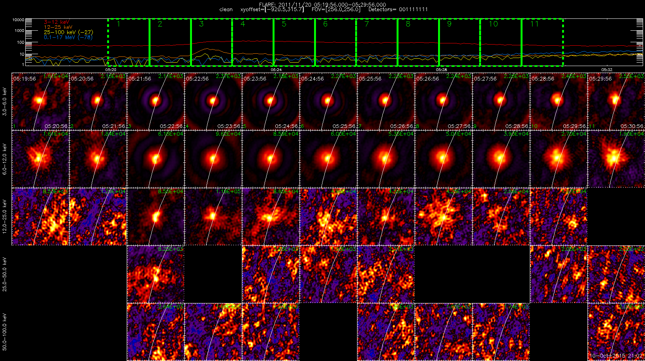Click the '12.0-25.0 keV' row label
Image resolution: width=645 pixels, height=361 pixels.
pyautogui.click(x=5, y=217)
